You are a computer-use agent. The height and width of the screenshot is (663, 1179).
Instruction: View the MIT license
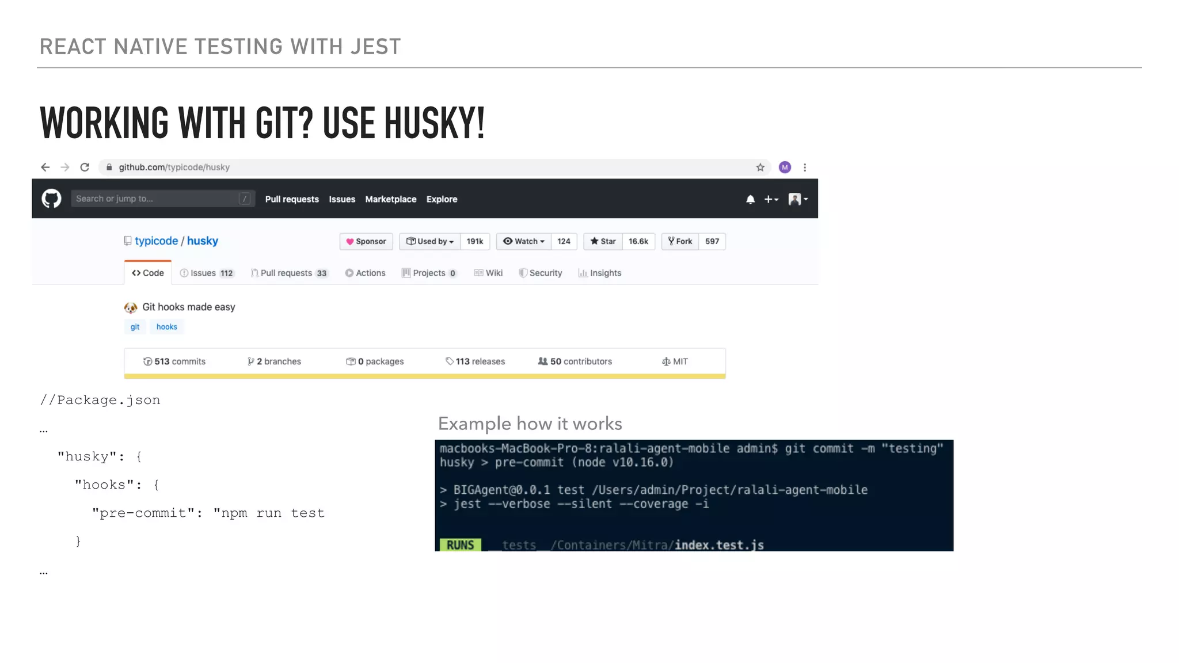675,361
